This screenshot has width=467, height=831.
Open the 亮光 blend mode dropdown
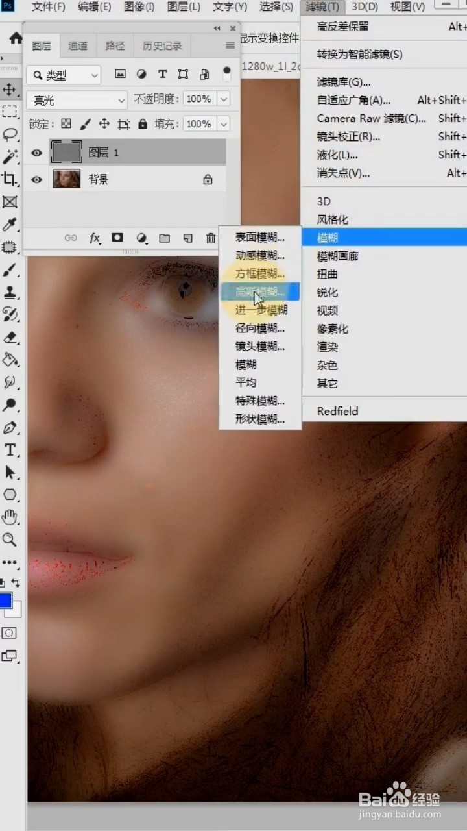[77, 100]
